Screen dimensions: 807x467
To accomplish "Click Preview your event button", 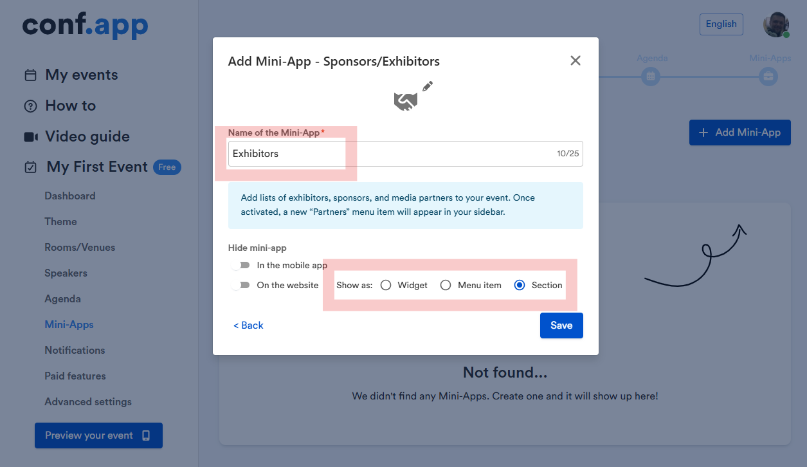I will coord(98,435).
